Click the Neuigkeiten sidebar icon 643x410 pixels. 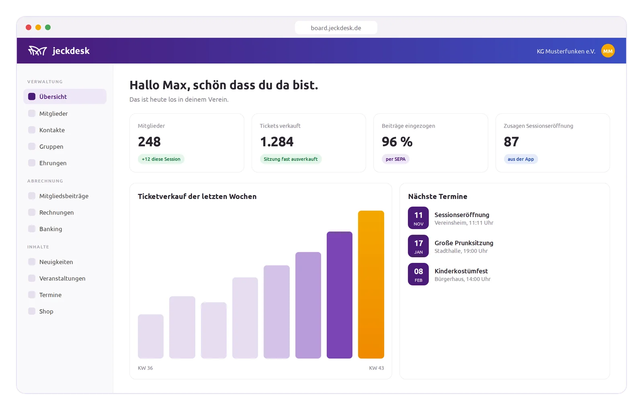(x=32, y=262)
